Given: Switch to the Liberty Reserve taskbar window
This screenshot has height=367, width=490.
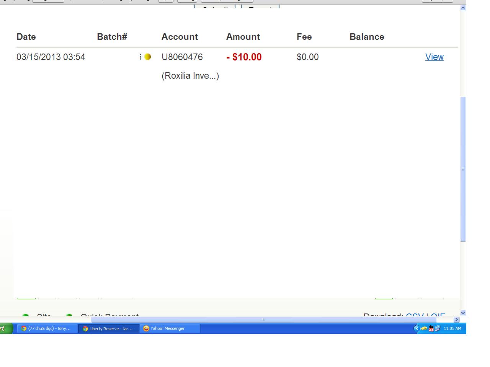Looking at the screenshot, I should [109, 328].
